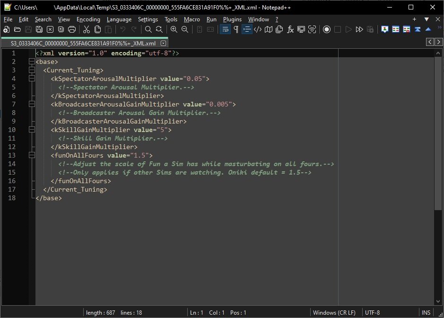This screenshot has height=318, width=444.
Task: Click the Compare plugin Set as First icon
Action: pyautogui.click(x=384, y=29)
